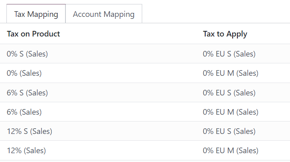The image size is (290, 162).
Task: Click 0% EU S in first row
Action: click(229, 54)
